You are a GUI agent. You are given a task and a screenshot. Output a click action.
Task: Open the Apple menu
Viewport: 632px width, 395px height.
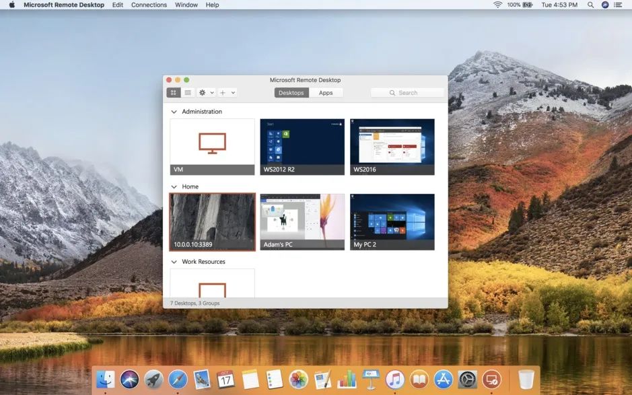point(11,5)
